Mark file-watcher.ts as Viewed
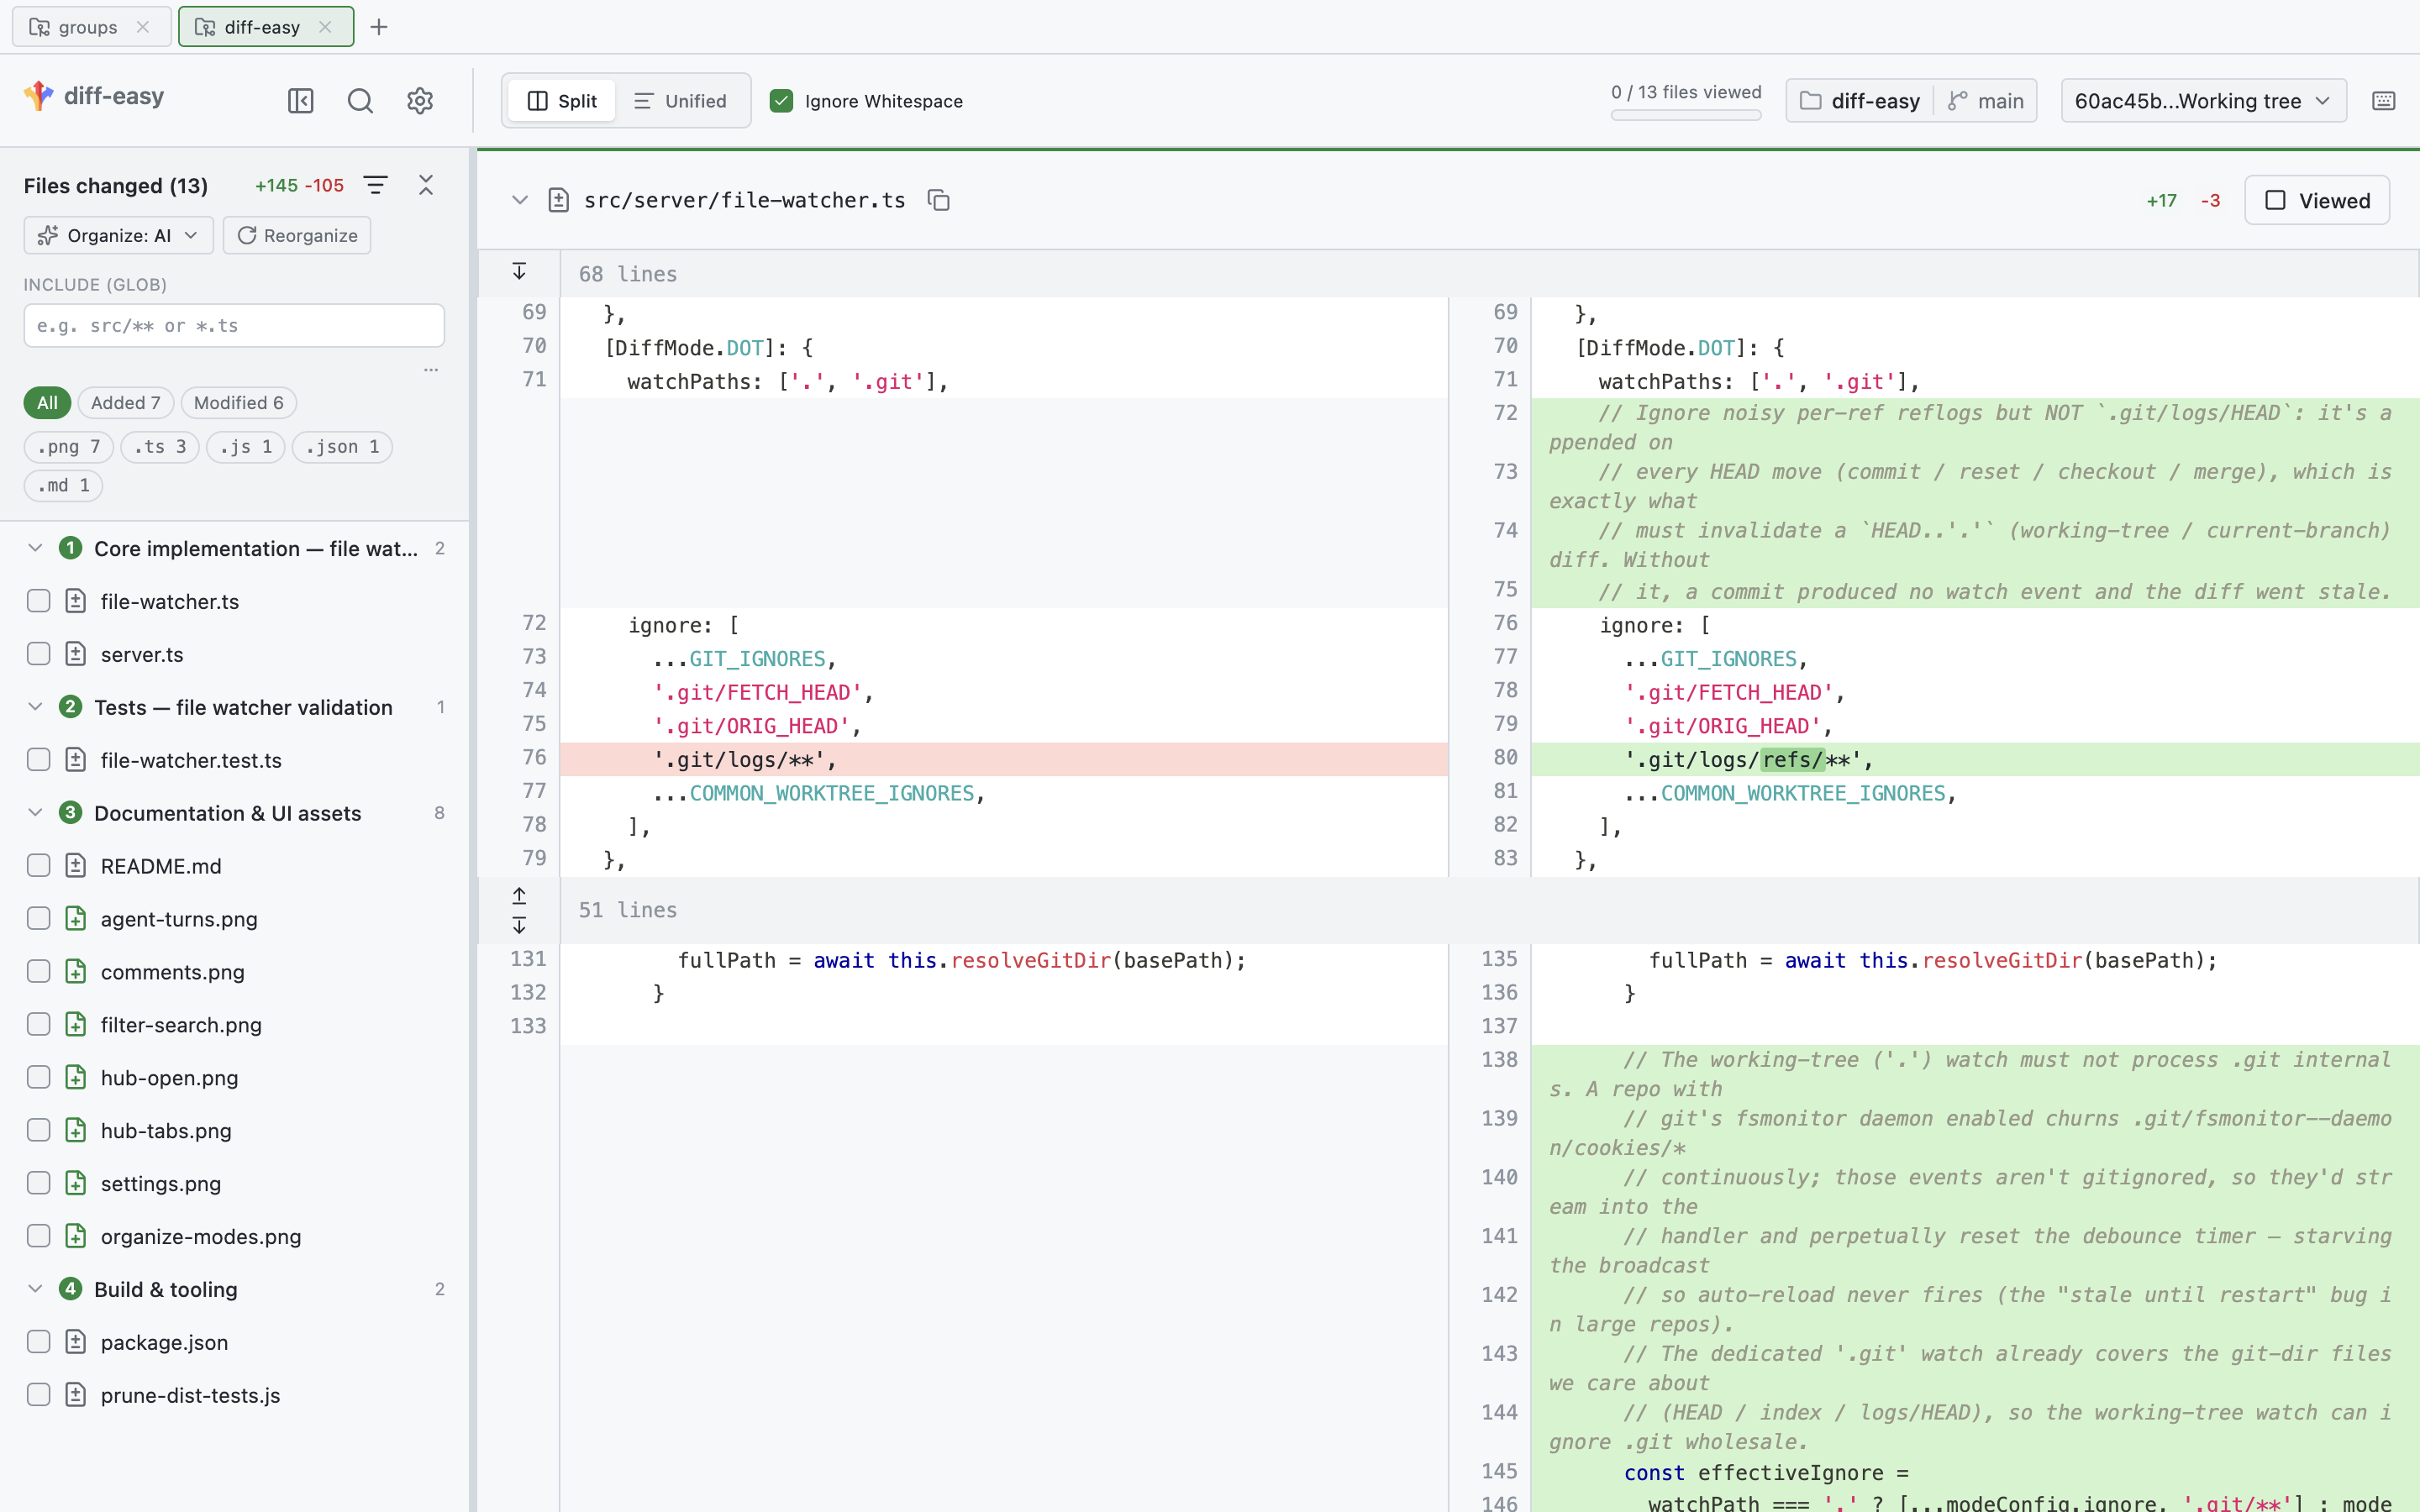 2317,200
